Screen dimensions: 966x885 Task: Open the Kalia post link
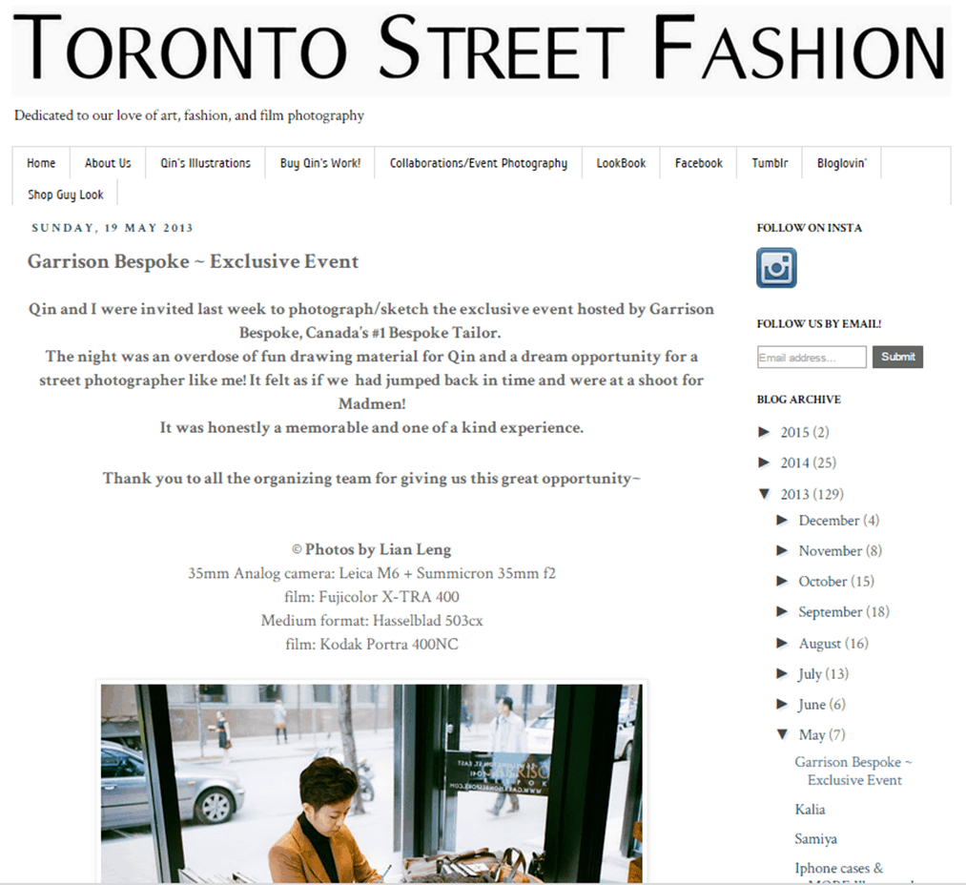pos(810,810)
